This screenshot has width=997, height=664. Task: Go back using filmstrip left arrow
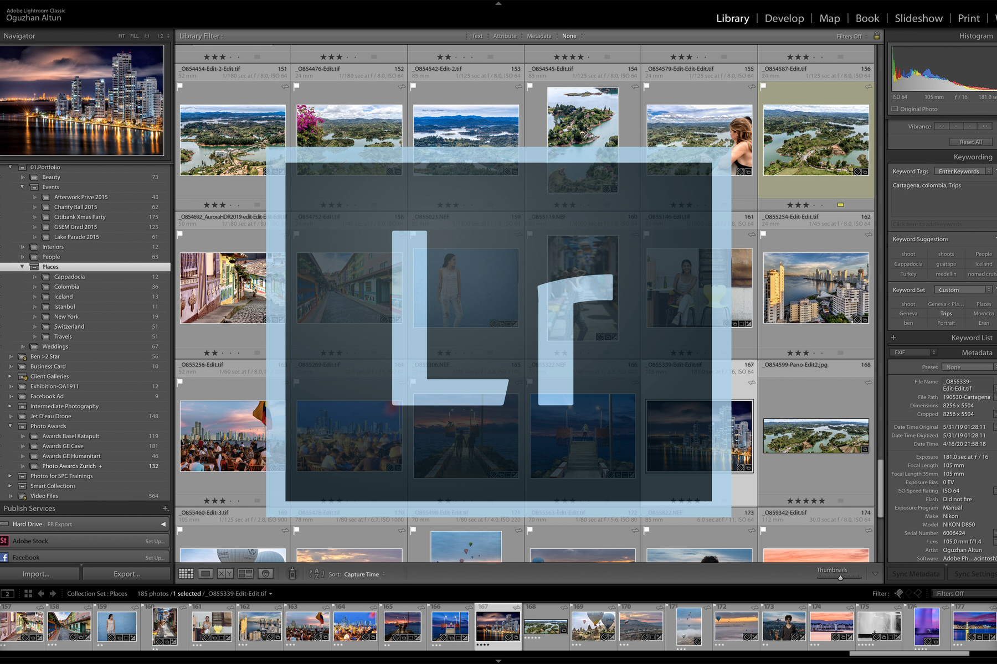coord(41,594)
